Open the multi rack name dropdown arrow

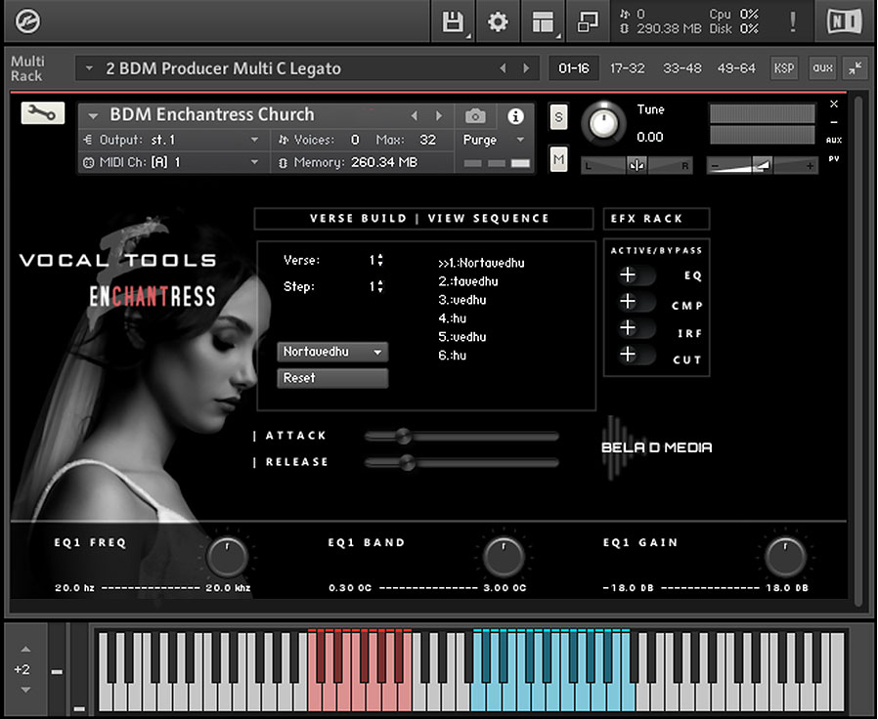point(89,68)
